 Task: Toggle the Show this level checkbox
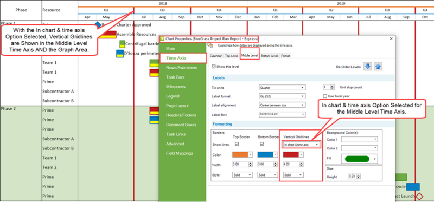click(x=213, y=66)
